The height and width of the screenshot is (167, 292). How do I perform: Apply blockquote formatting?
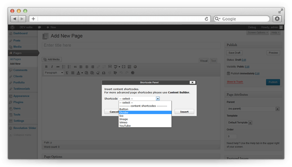point(75,66)
